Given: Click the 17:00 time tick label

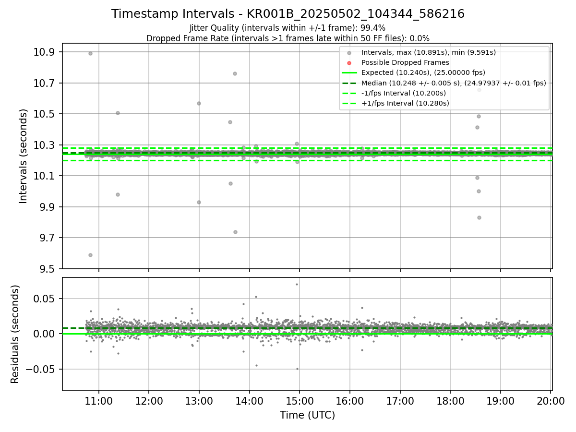Looking at the screenshot, I should click(x=400, y=401).
